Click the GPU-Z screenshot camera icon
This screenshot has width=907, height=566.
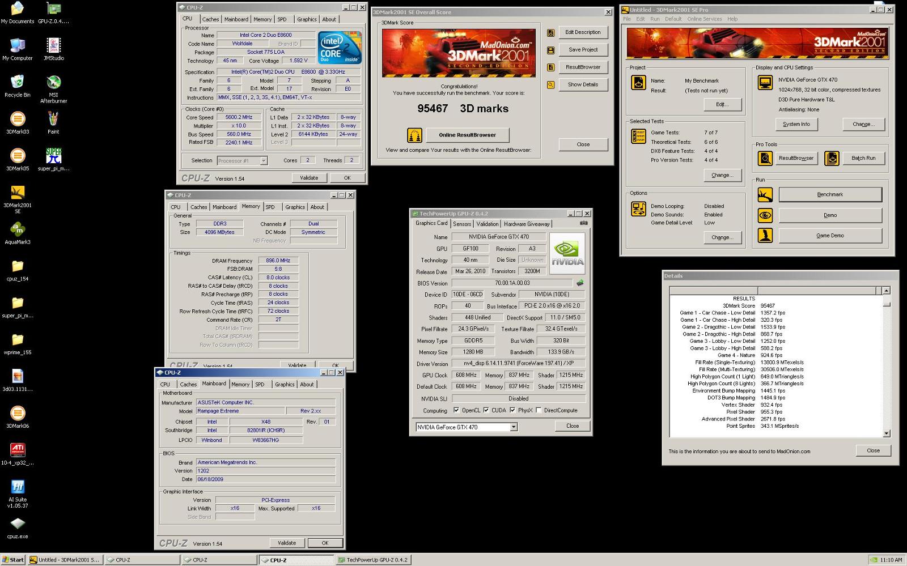pyautogui.click(x=584, y=223)
